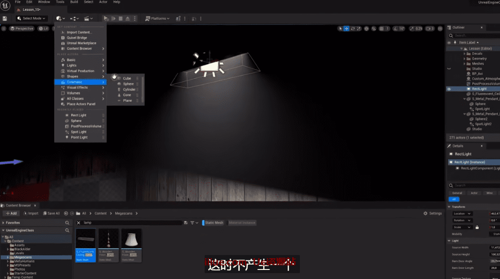Click the Eject icon in play toolbar
The image size is (500, 279).
point(128,19)
